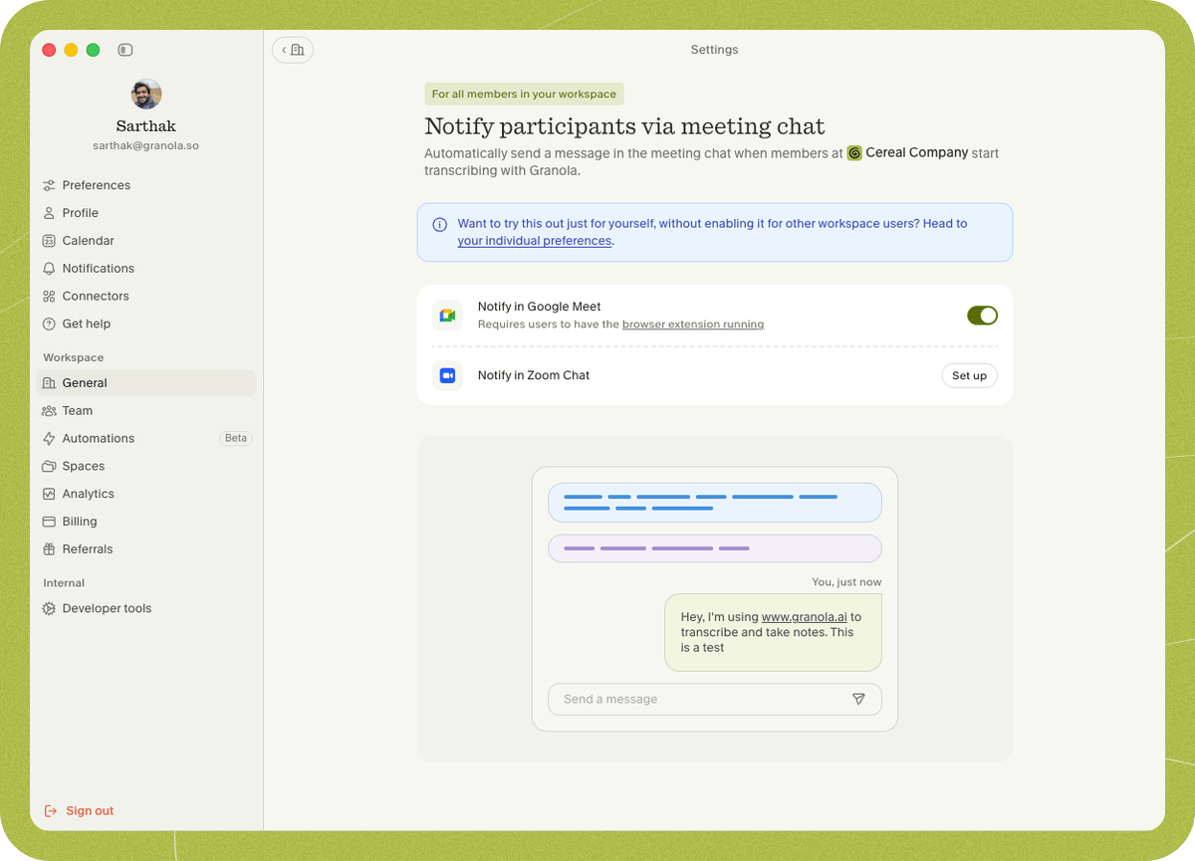
Task: Click the Referrals gift icon
Action: click(49, 550)
